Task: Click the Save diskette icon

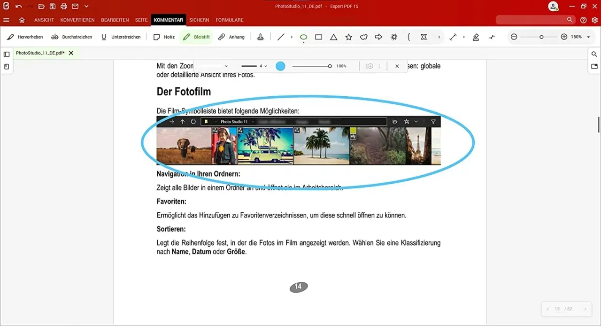Action: pos(53,7)
